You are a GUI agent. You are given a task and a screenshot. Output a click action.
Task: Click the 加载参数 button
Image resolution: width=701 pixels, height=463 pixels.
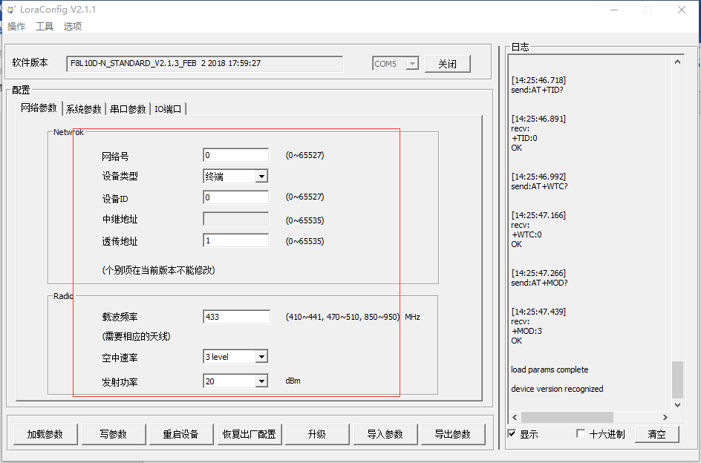[x=45, y=434]
